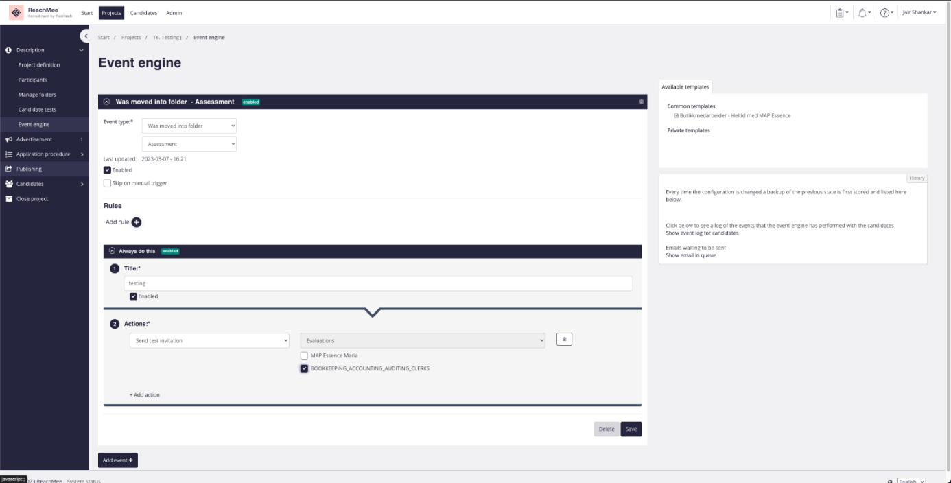Image resolution: width=951 pixels, height=483 pixels.
Task: Check the MAP Essence Maria checkbox
Action: pyautogui.click(x=304, y=355)
